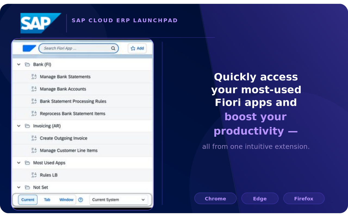
Task: Click the Chrome browser button
Action: [215, 198]
